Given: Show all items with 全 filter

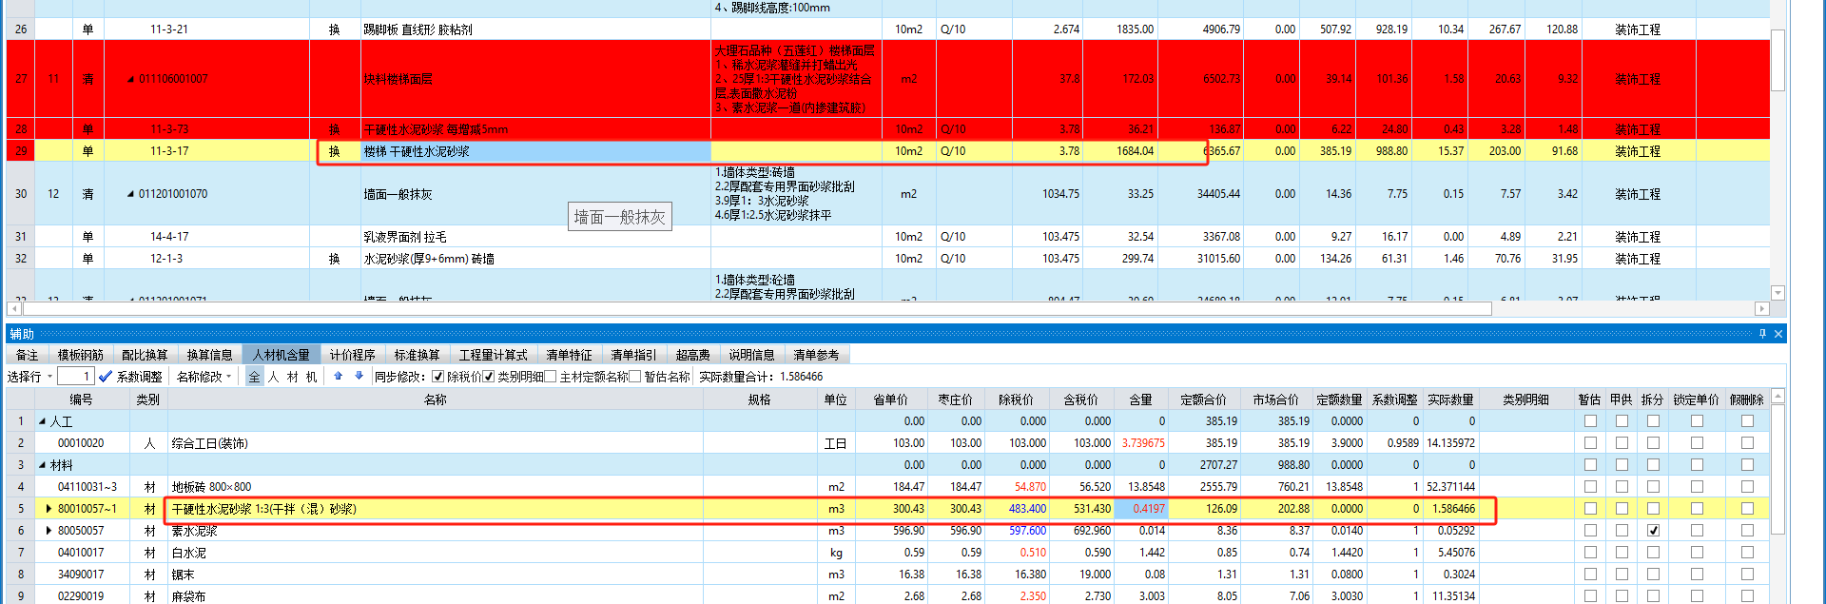Looking at the screenshot, I should tap(254, 377).
